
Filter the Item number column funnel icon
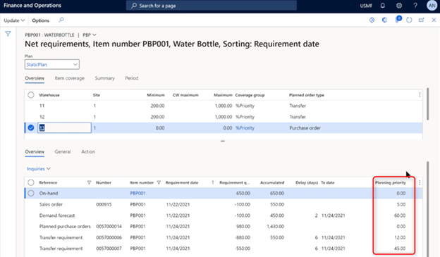point(159,182)
